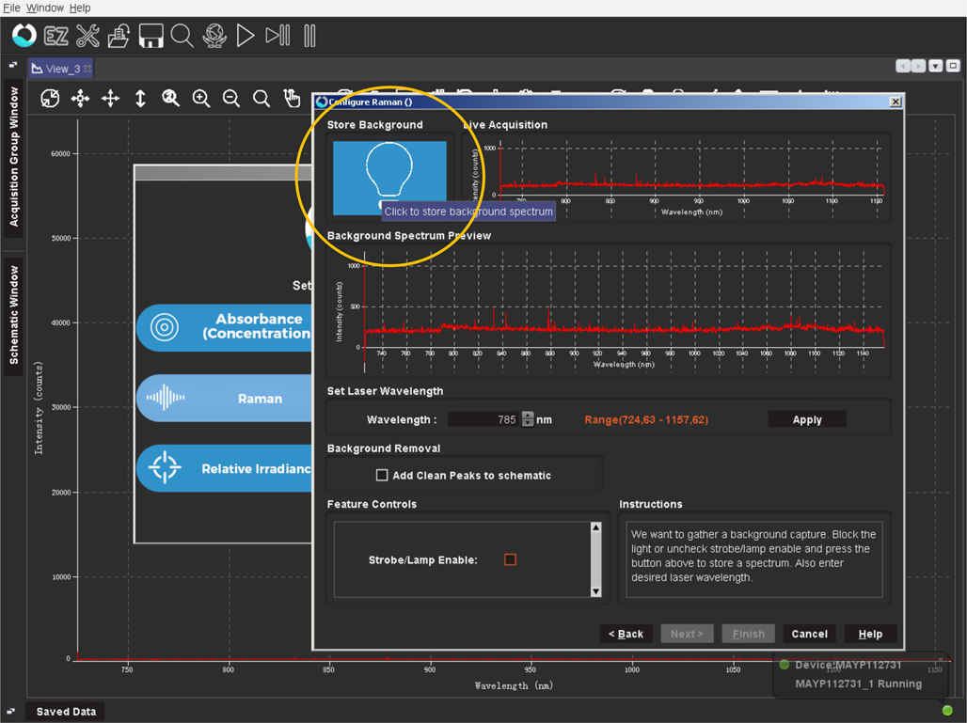Increase laser wavelength with spinner up arrow
Image resolution: width=967 pixels, height=723 pixels.
528,416
